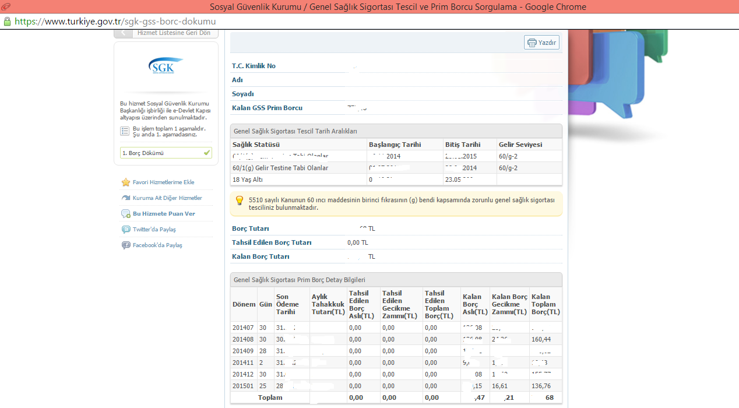Click the Soyadı label
Image resolution: width=739 pixels, height=408 pixels.
243,94
